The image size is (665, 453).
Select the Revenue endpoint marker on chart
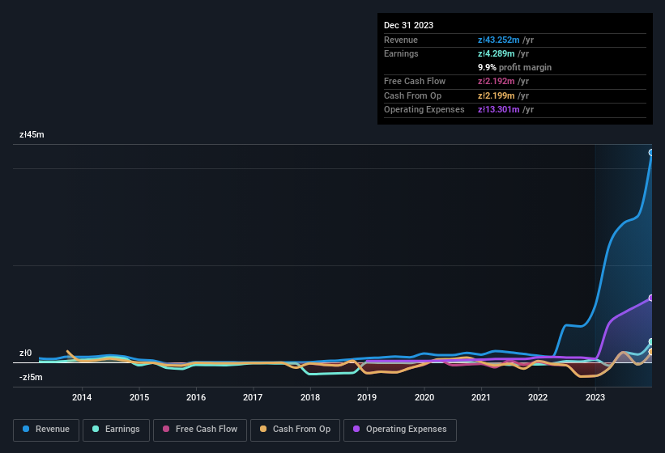tap(651, 152)
